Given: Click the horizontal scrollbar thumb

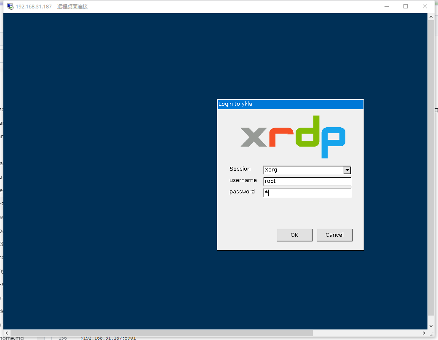Looking at the screenshot, I should pos(162,333).
